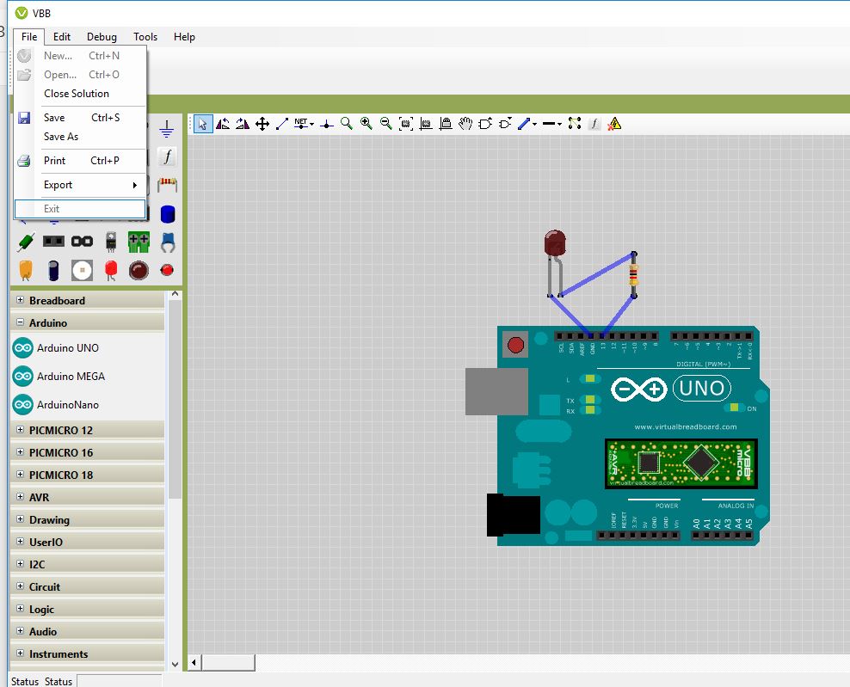Activate the four-arrow move tool
This screenshot has height=687, width=850.
(262, 123)
